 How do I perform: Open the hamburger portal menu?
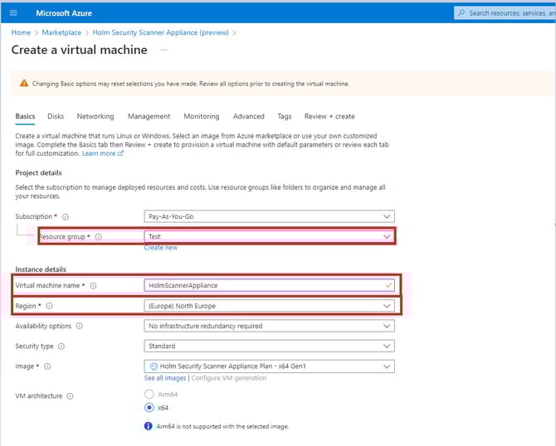pyautogui.click(x=12, y=13)
